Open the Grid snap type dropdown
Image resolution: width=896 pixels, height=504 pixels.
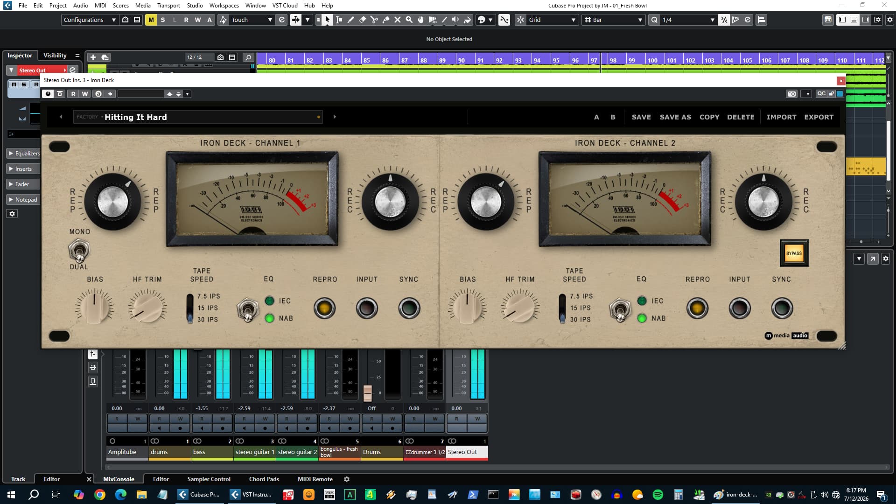pos(552,20)
